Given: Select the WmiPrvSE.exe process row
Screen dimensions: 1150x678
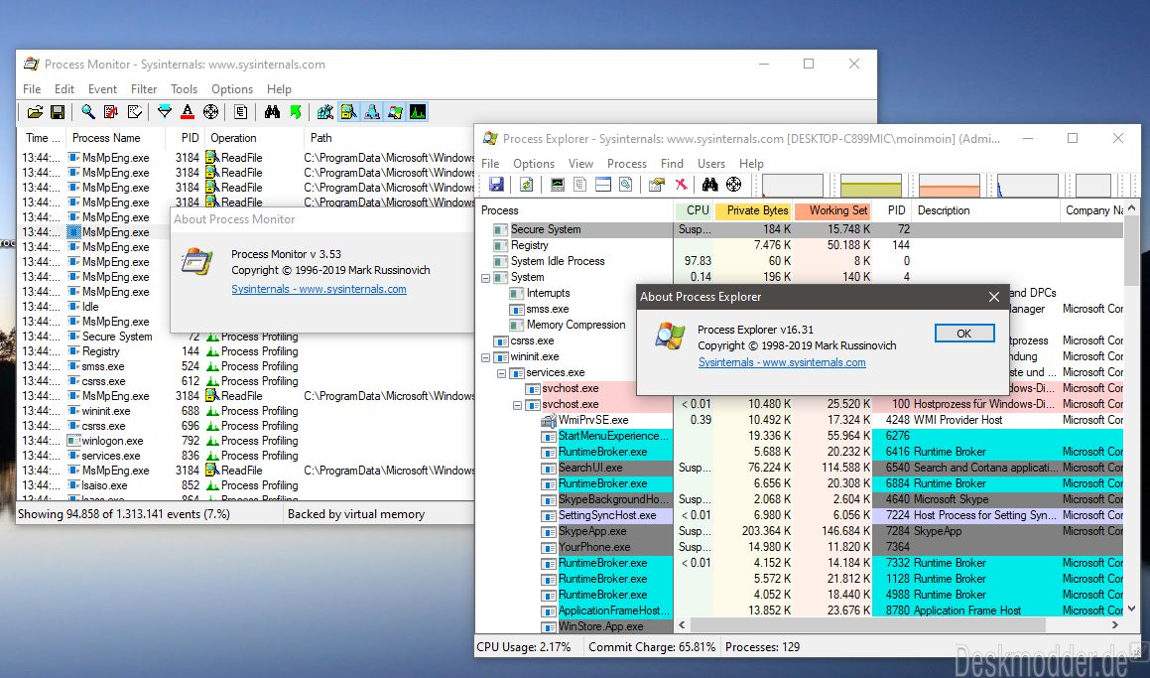Looking at the screenshot, I should pyautogui.click(x=800, y=421).
